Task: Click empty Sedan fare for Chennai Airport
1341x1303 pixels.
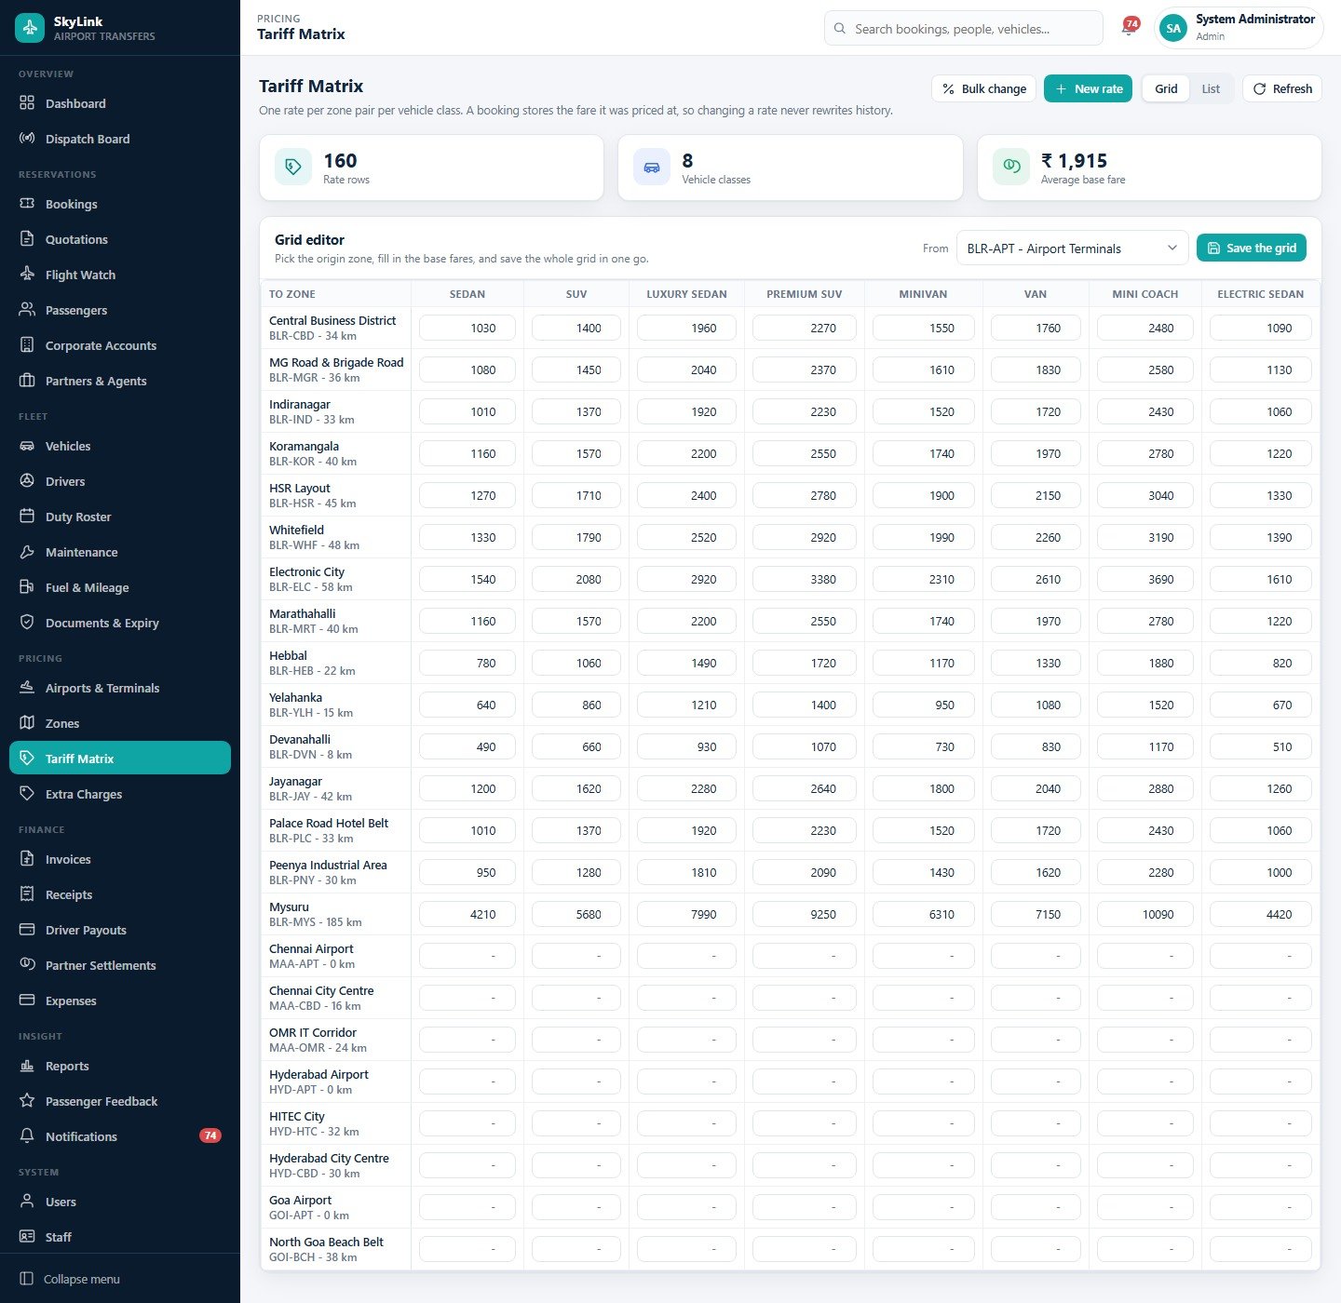Action: click(x=467, y=956)
